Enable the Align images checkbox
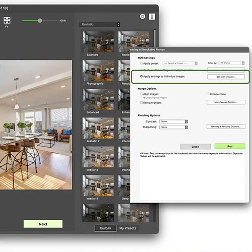 [x=141, y=94]
